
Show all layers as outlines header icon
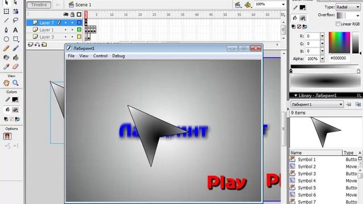point(79,14)
